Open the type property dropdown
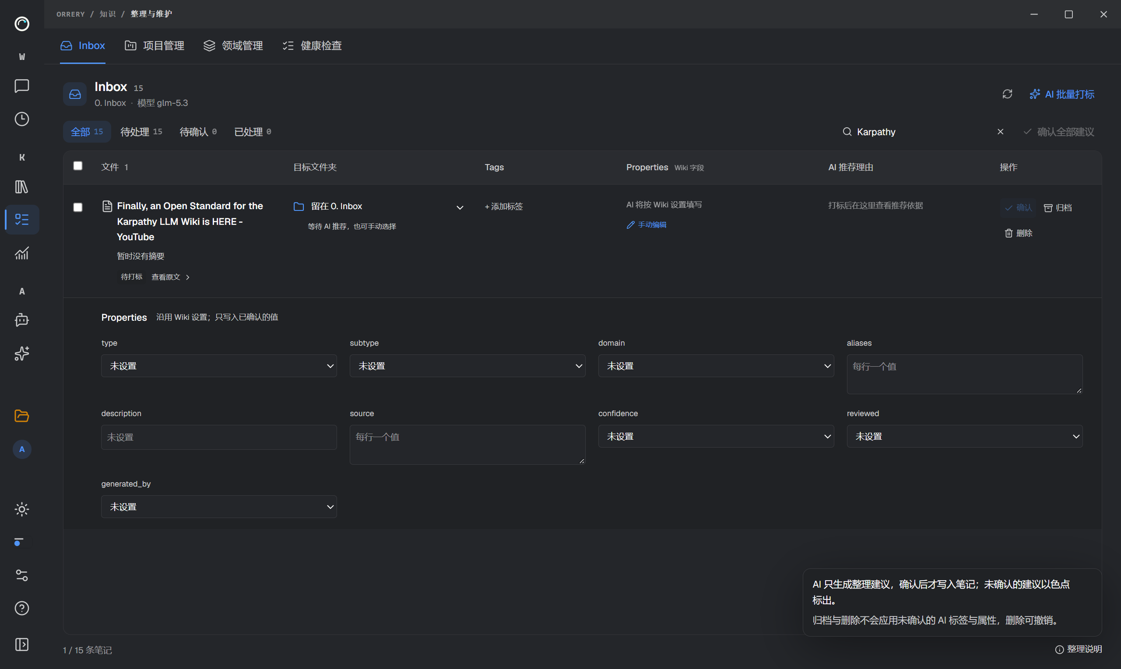The image size is (1121, 669). (x=219, y=366)
